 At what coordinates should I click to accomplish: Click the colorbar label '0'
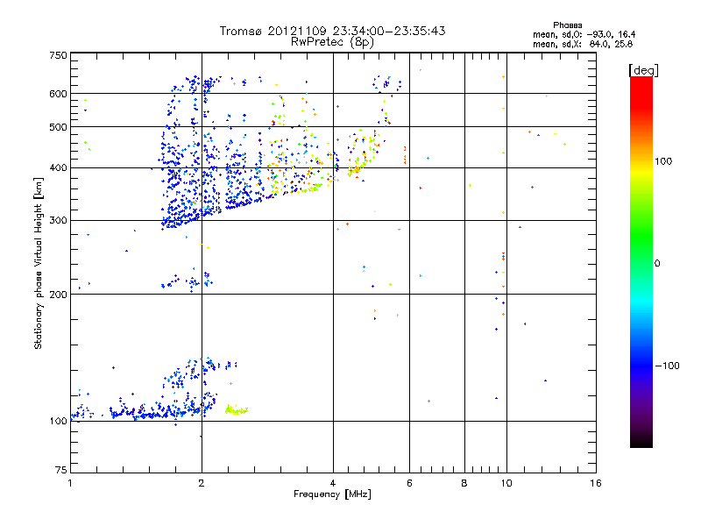coord(657,264)
